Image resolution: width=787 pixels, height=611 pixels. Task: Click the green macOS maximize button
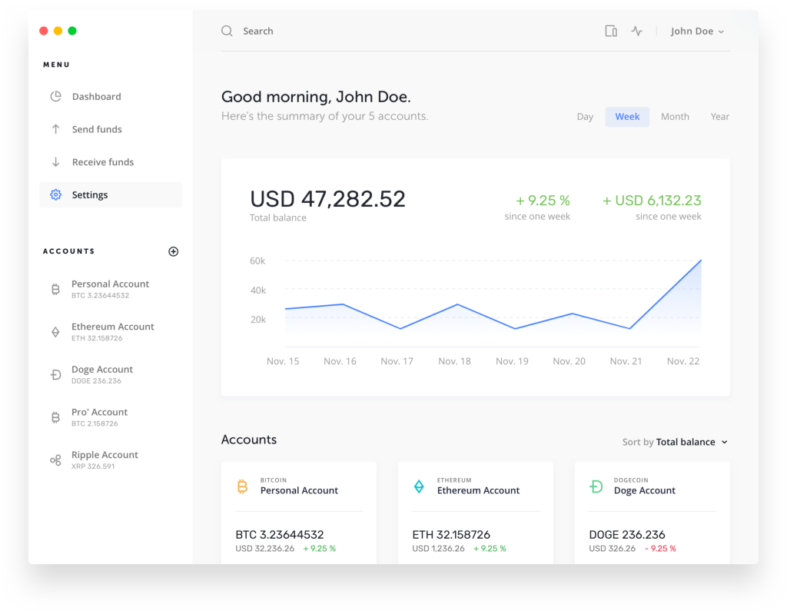(x=72, y=32)
